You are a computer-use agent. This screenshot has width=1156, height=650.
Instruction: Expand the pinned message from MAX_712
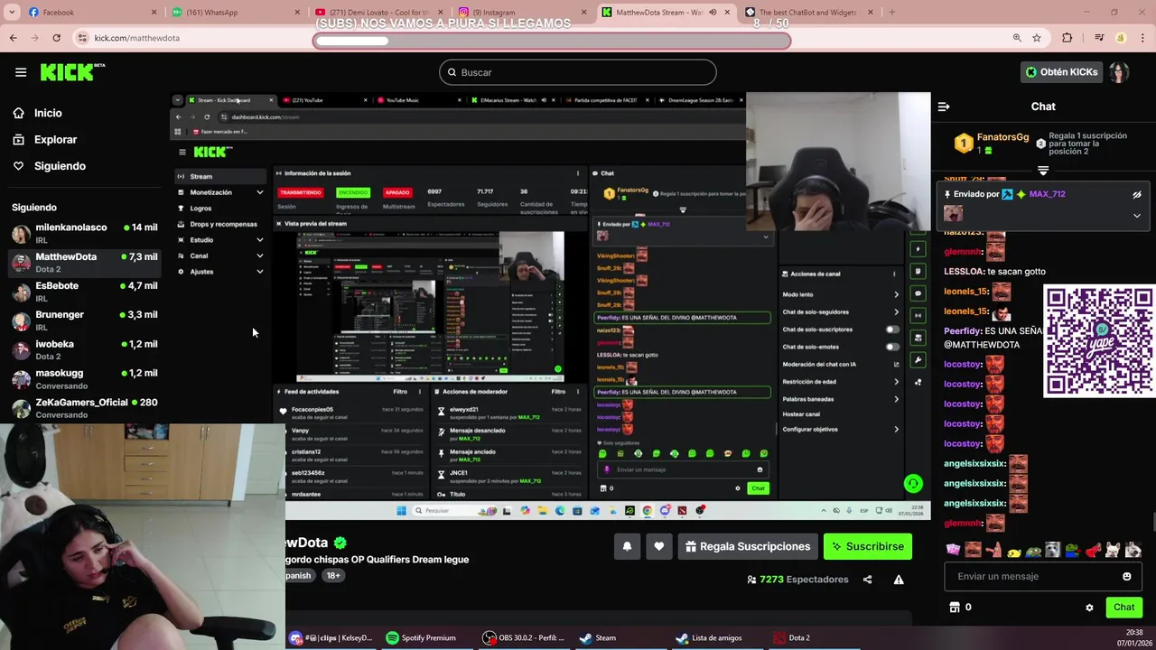(1137, 215)
